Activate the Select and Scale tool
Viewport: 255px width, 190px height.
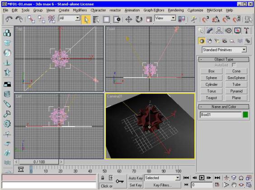(x=149, y=20)
